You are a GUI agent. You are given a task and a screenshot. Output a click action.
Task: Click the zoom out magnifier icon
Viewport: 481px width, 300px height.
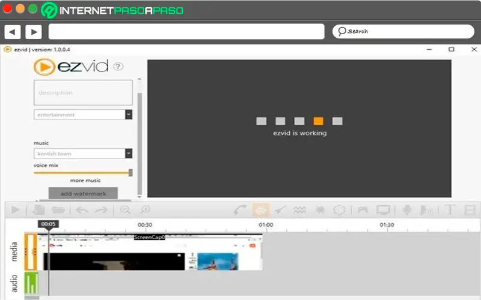tap(125, 210)
